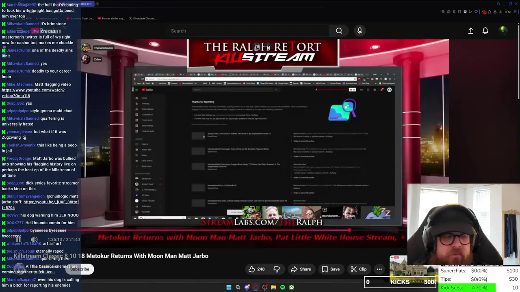Dislike the video with thumbs-down

click(276, 269)
